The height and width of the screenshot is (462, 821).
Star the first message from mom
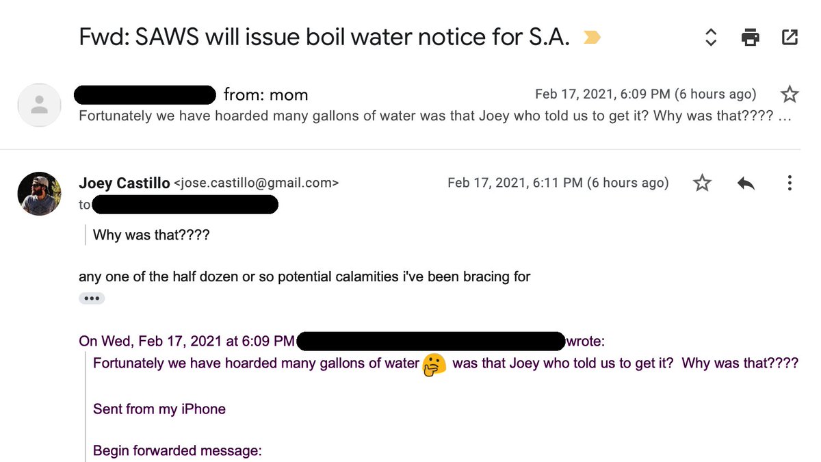[x=790, y=94]
